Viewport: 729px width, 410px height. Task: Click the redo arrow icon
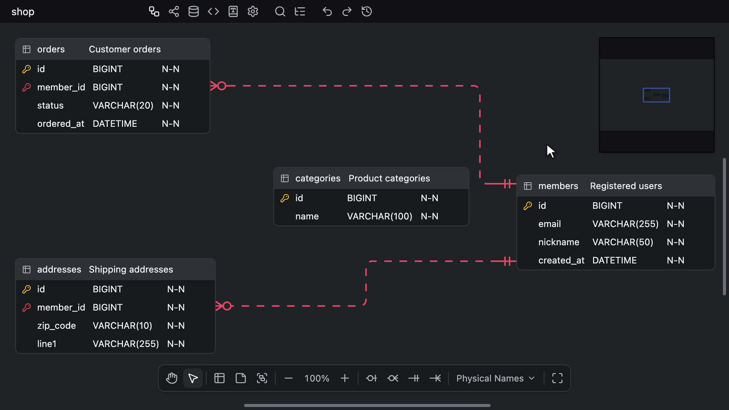click(x=347, y=11)
